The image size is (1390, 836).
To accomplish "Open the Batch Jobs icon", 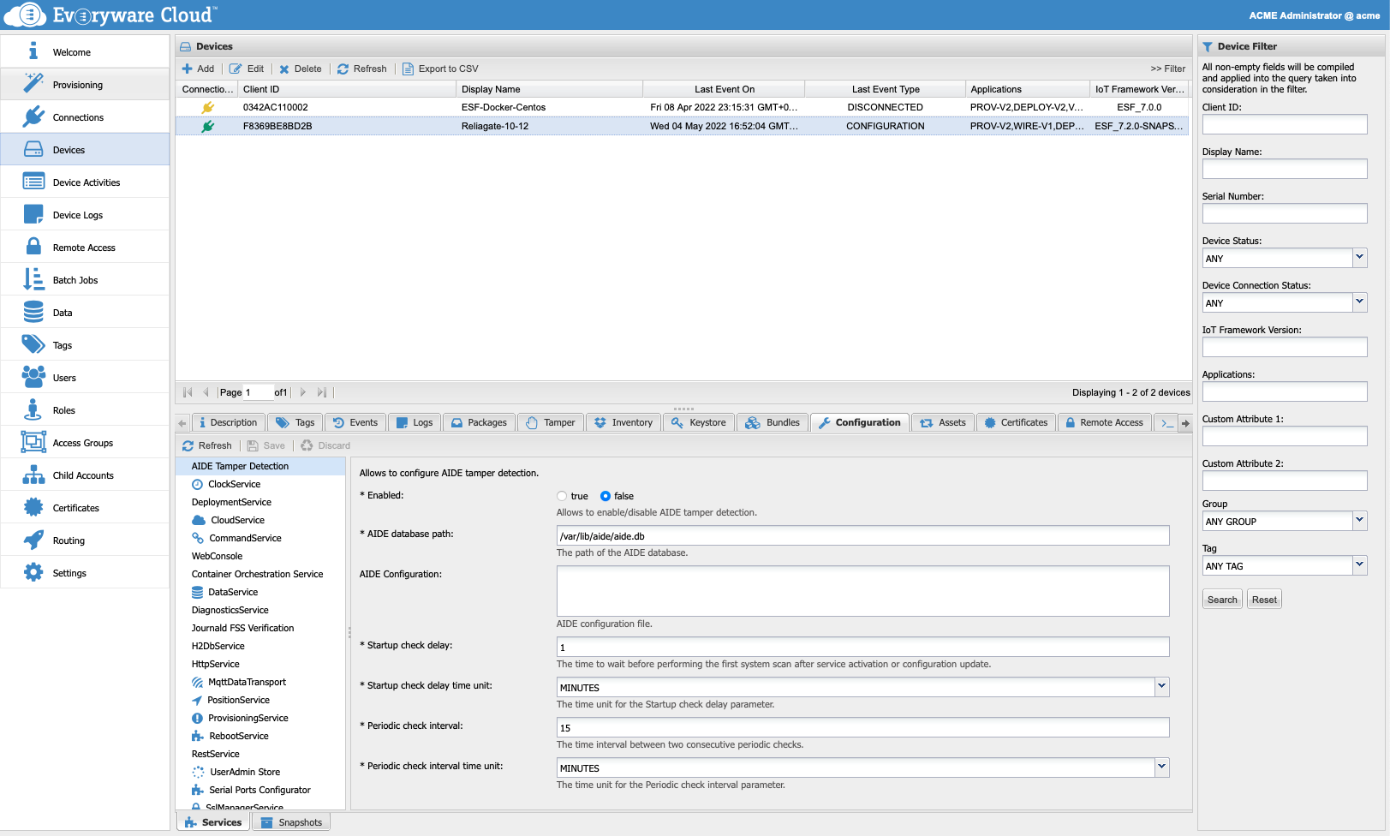I will pyautogui.click(x=33, y=279).
